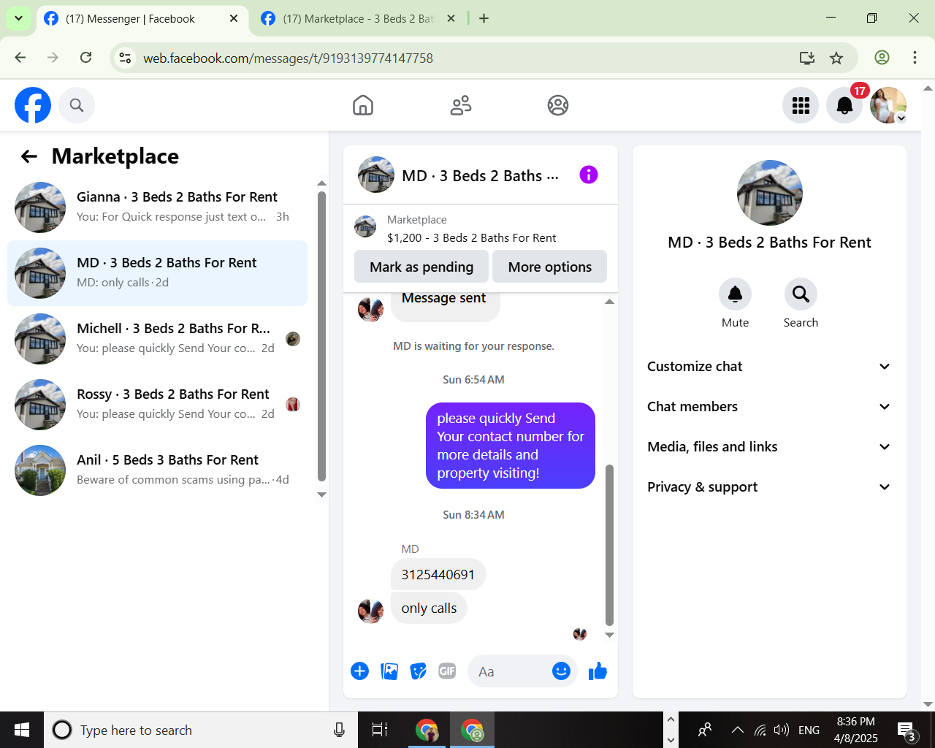Open network Wi-Fi icon in tray
935x748 pixels.
(x=760, y=730)
